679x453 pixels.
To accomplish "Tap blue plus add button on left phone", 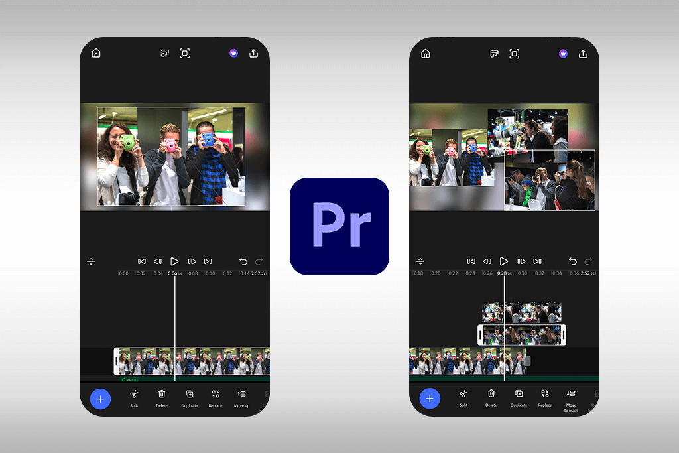I will [x=101, y=399].
